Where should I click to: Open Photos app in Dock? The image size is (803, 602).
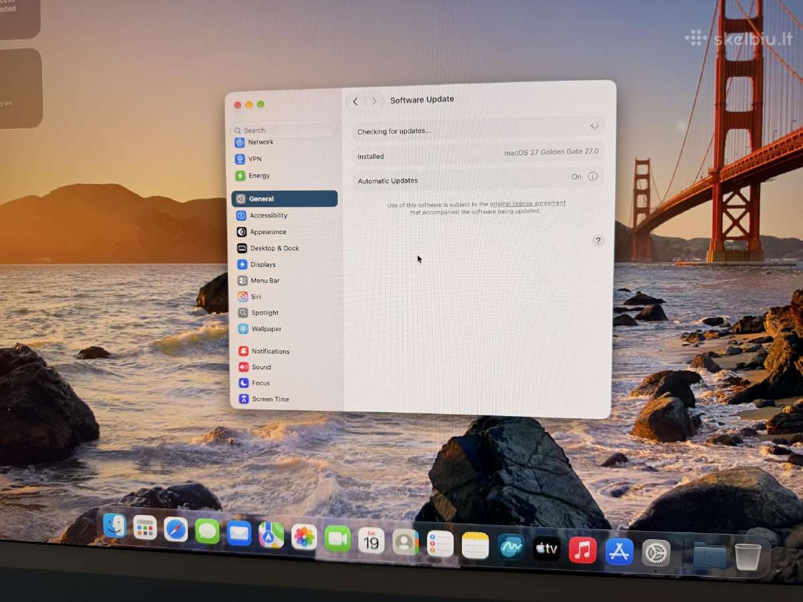[304, 537]
